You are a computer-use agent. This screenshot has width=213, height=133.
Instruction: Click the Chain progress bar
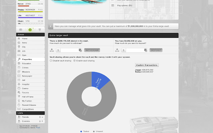tap(30, 24)
